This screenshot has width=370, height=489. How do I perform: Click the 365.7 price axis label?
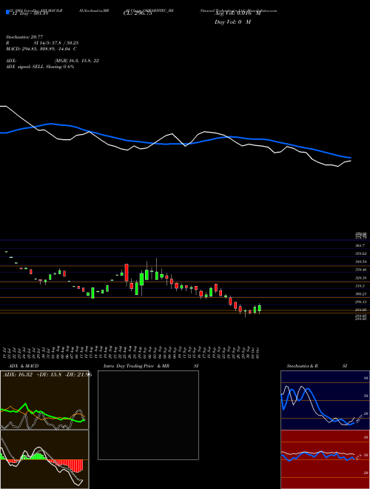[360, 245]
